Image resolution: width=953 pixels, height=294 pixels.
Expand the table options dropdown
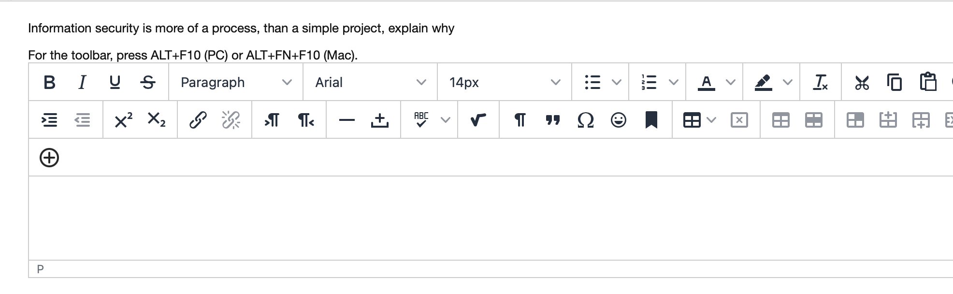click(x=711, y=120)
